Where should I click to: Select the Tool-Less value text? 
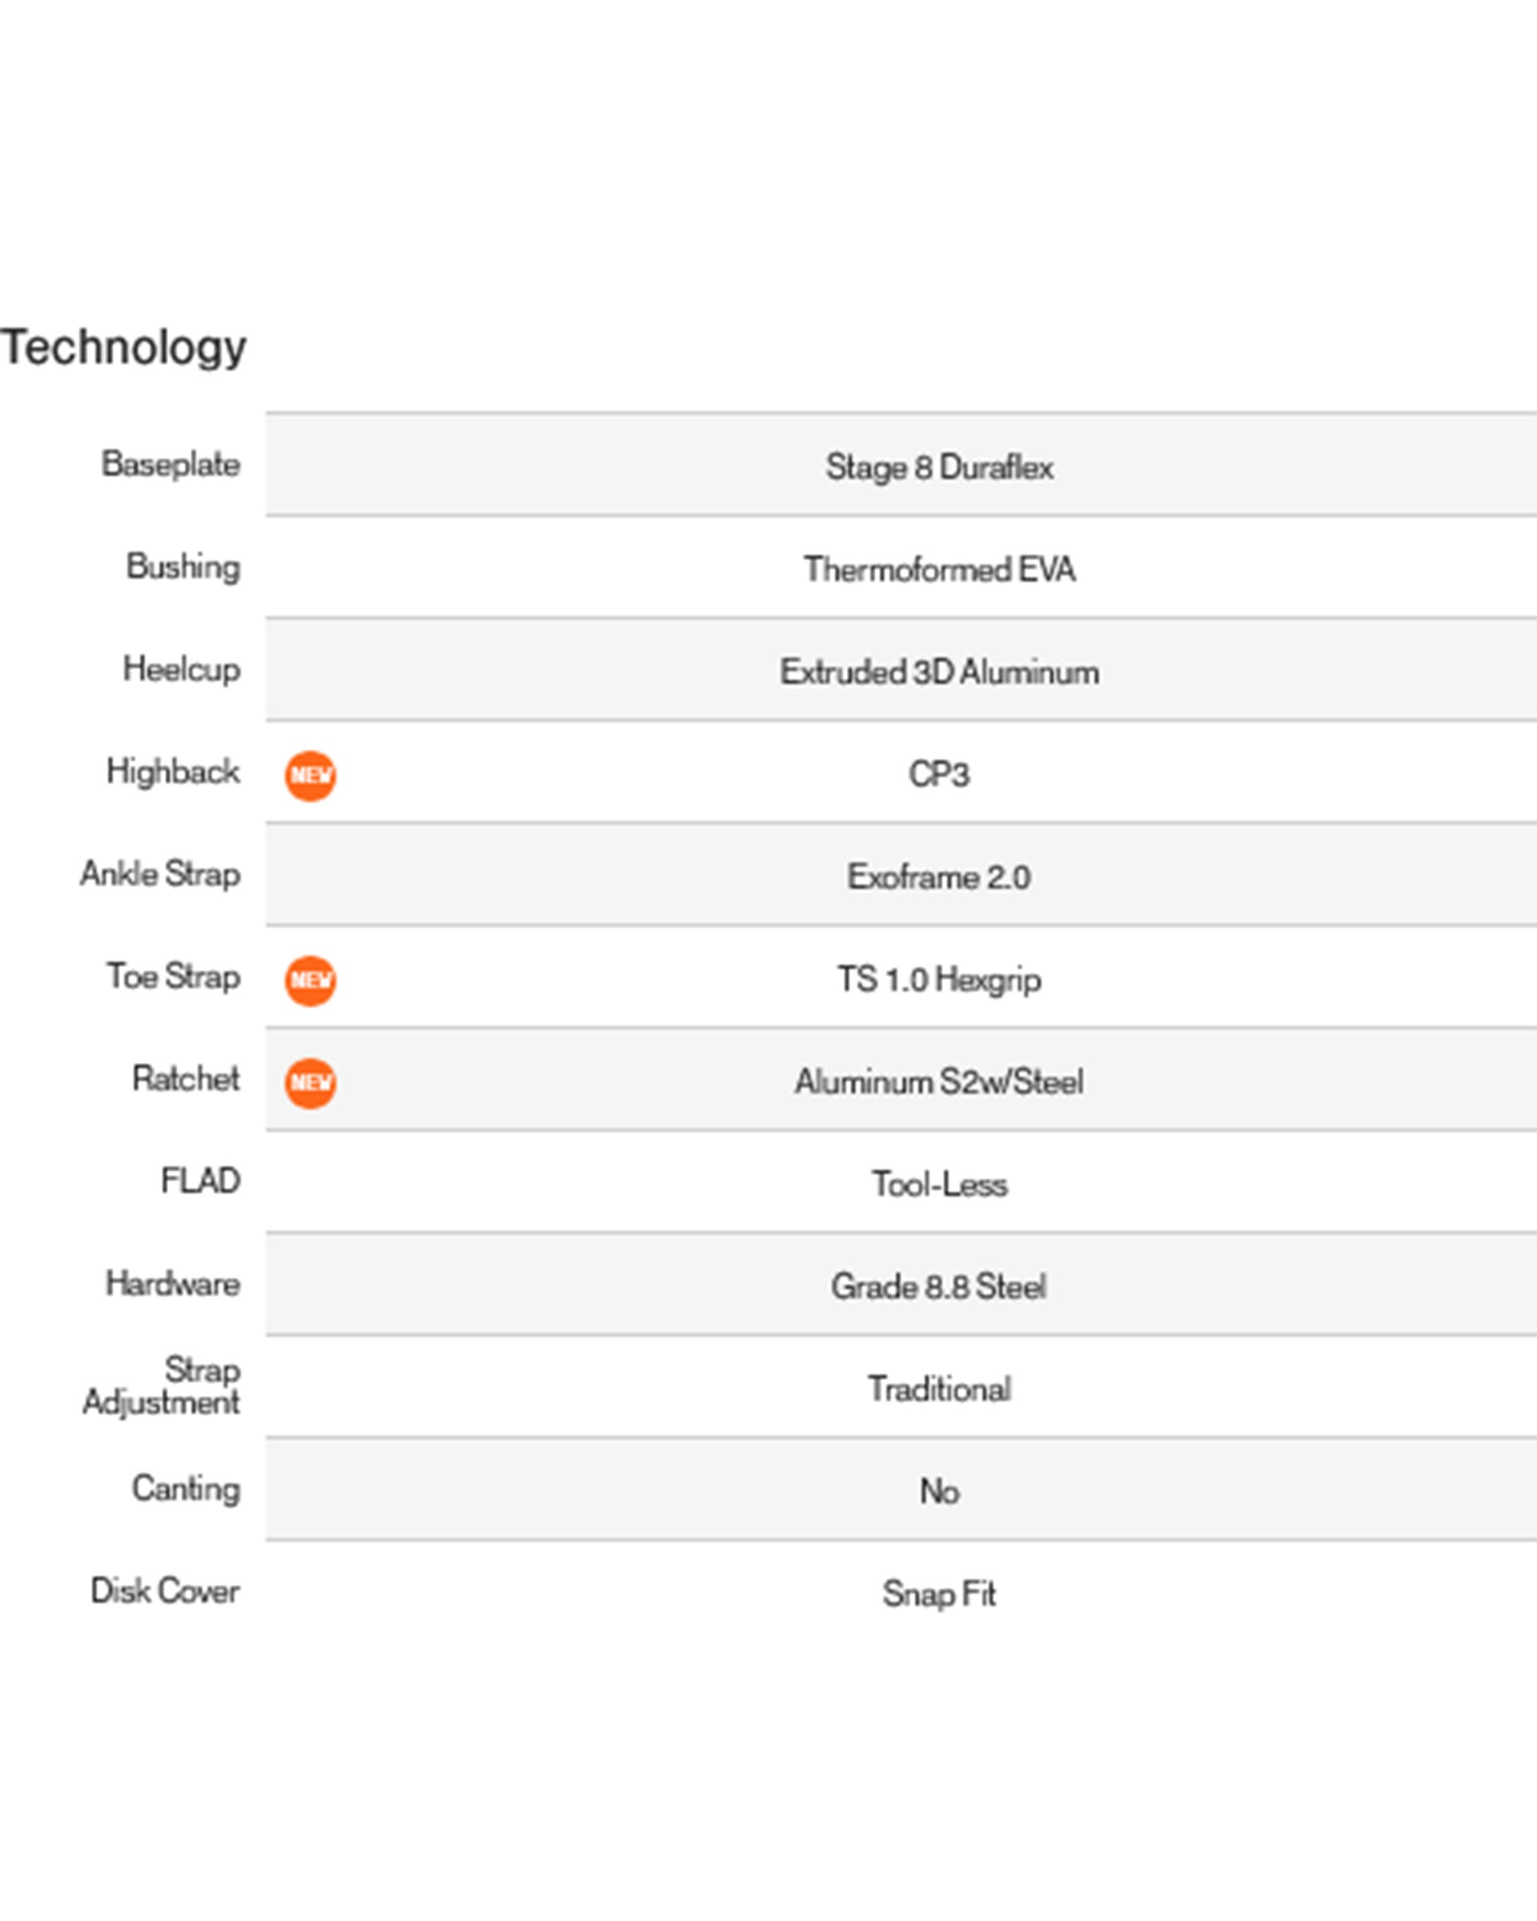pos(939,1184)
